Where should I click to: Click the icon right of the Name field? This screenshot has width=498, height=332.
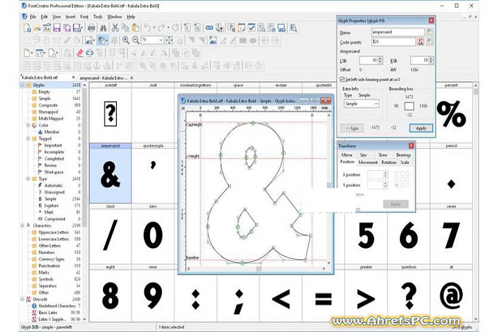[x=430, y=32]
